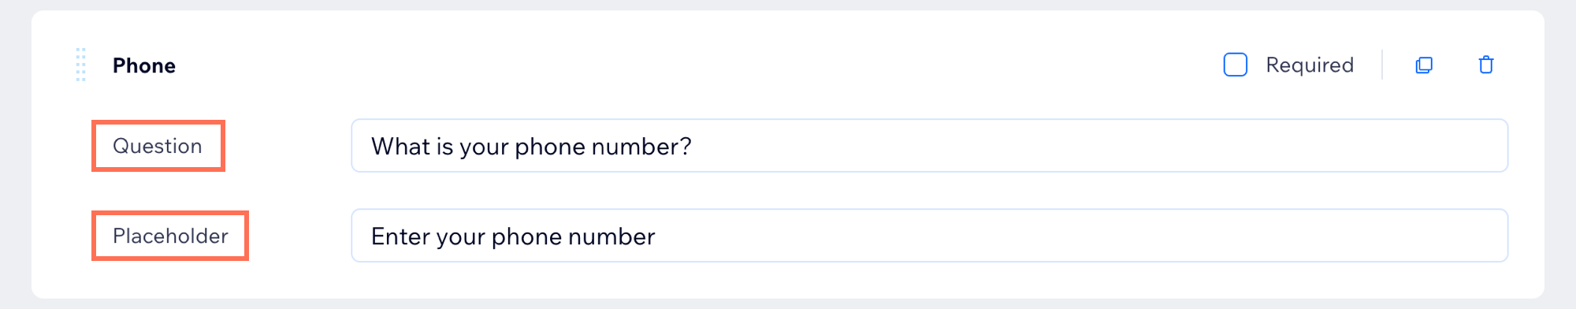Viewport: 1576px width, 309px height.
Task: Focus the text box next to Placeholder
Action: click(x=929, y=236)
